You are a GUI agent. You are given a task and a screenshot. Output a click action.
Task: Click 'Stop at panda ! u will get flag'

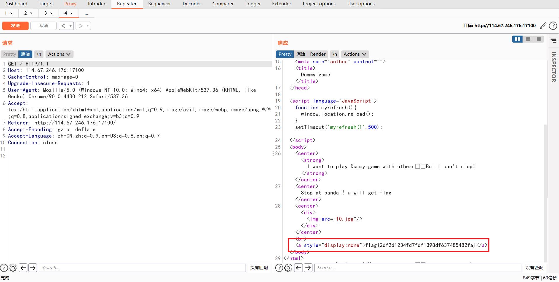346,193
